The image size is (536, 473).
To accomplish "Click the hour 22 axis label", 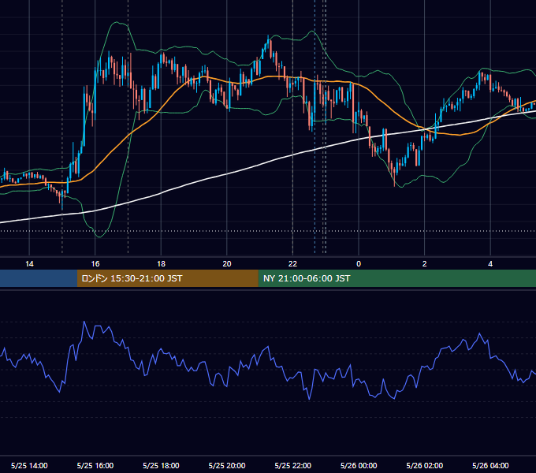I will [292, 263].
